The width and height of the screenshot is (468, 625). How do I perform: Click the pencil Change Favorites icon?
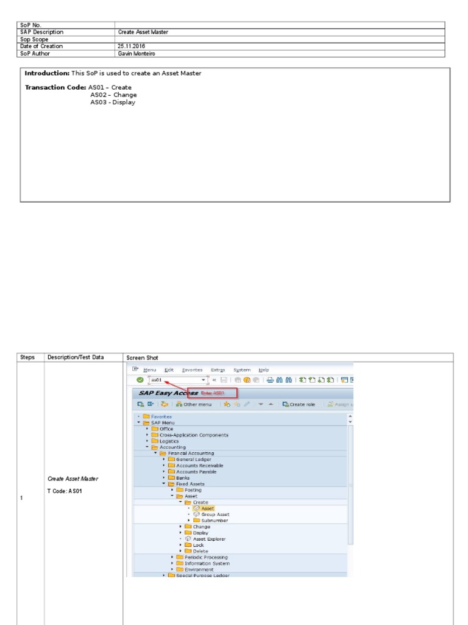point(247,404)
